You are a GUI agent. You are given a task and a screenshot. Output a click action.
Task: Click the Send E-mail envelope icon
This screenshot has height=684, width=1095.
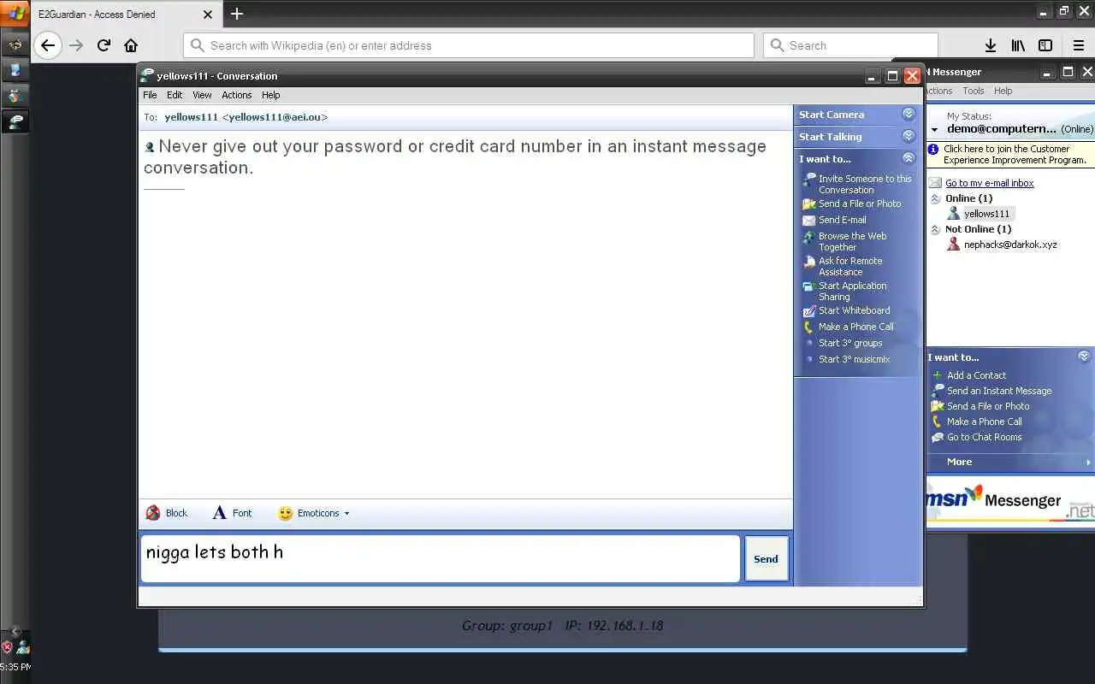808,221
